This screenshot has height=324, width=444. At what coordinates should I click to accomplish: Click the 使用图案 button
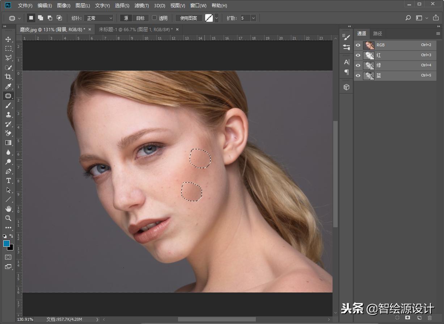coord(189,18)
